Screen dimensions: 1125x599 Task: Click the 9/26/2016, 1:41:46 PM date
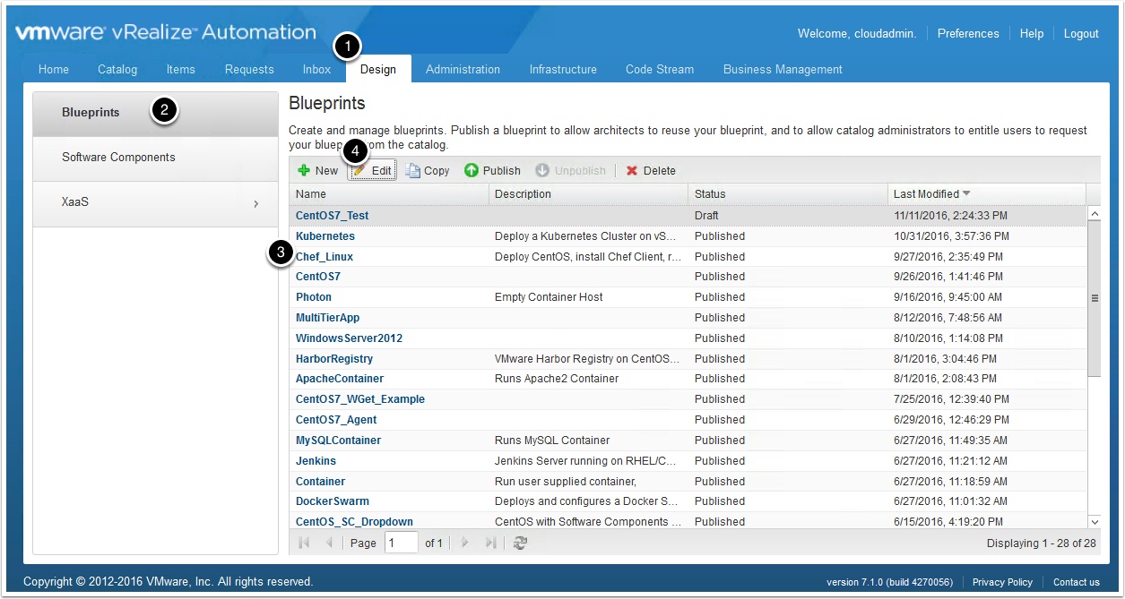click(948, 277)
